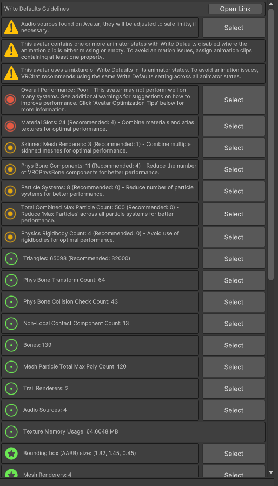This screenshot has height=486, width=278.
Task: Click the red icon beside Material Slots: 24
Action: tap(10, 126)
